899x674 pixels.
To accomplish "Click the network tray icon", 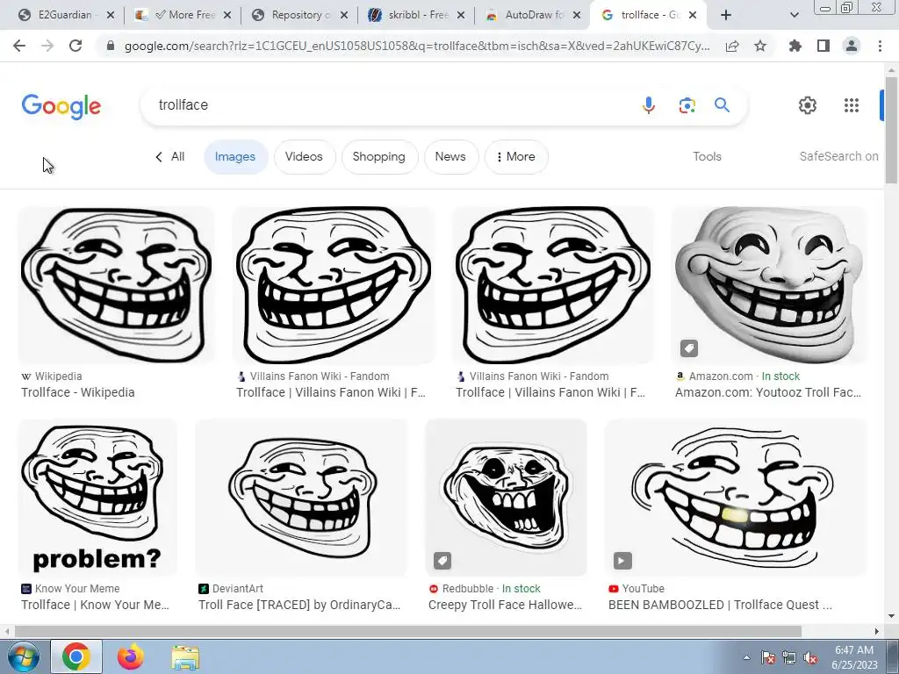I will [x=789, y=657].
